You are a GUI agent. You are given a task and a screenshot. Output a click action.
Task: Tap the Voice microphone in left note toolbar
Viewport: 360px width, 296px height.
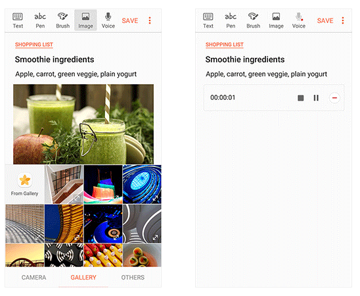point(108,20)
